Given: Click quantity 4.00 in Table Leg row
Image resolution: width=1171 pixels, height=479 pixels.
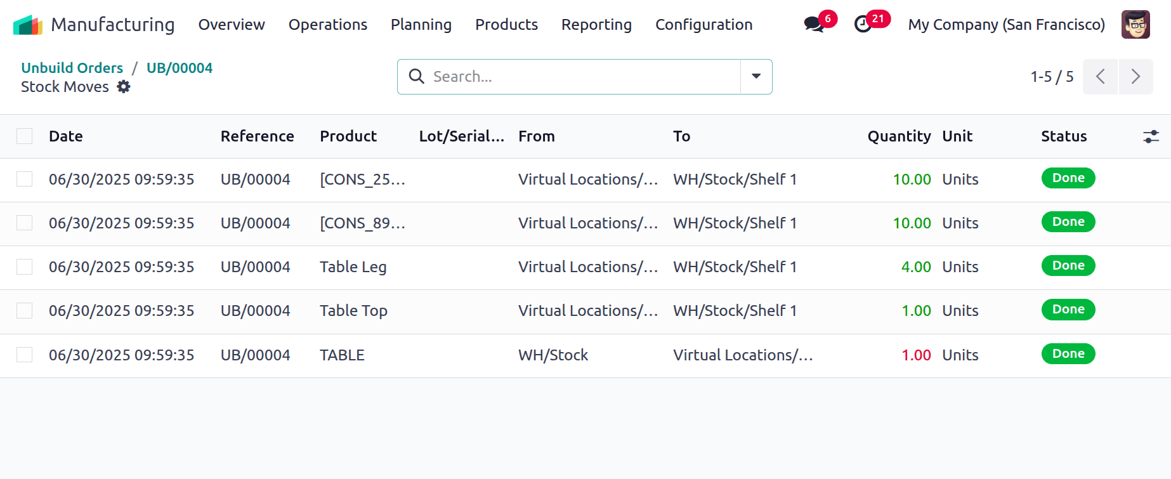Looking at the screenshot, I should [916, 267].
